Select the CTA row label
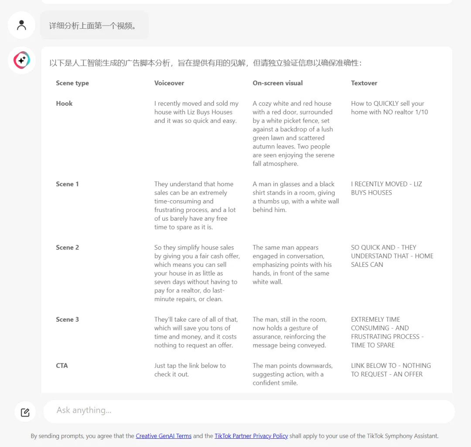This screenshot has width=471, height=447. [x=62, y=366]
